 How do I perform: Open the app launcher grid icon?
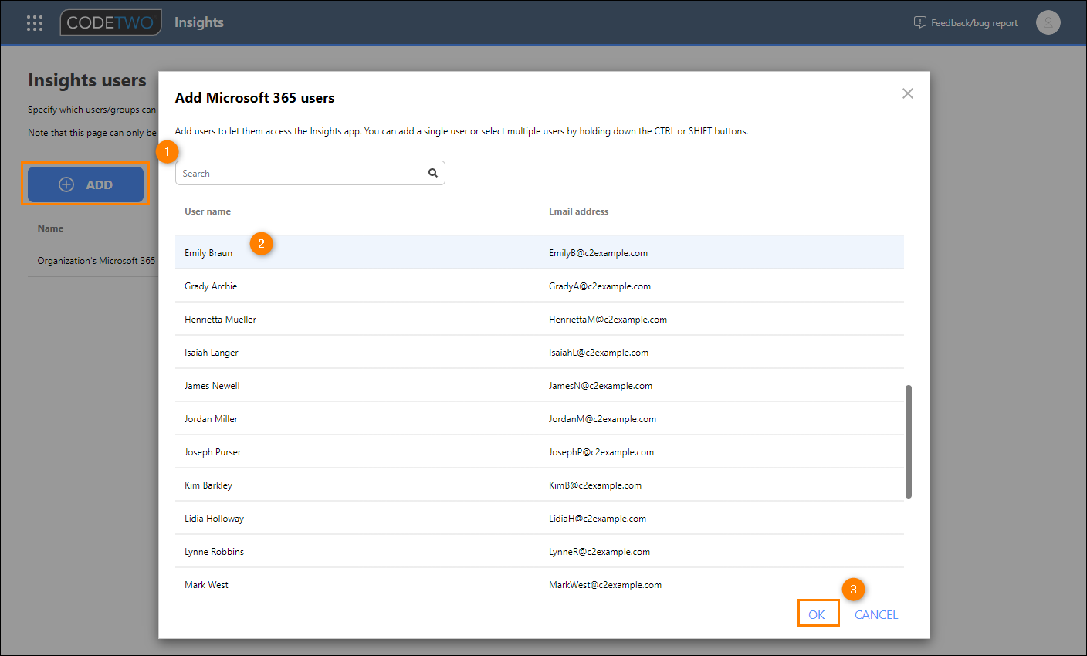pyautogui.click(x=35, y=23)
